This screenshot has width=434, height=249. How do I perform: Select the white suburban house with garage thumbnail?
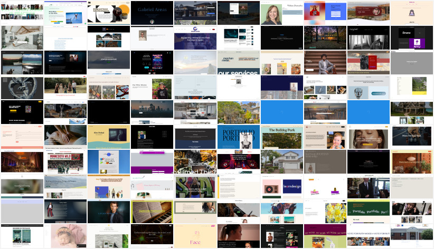pos(282,162)
